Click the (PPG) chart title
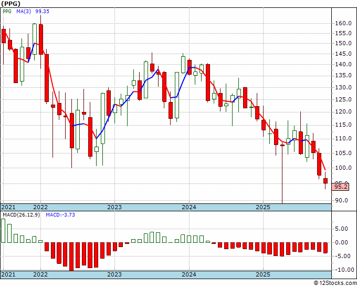The height and width of the screenshot is (287, 357). click(10, 4)
